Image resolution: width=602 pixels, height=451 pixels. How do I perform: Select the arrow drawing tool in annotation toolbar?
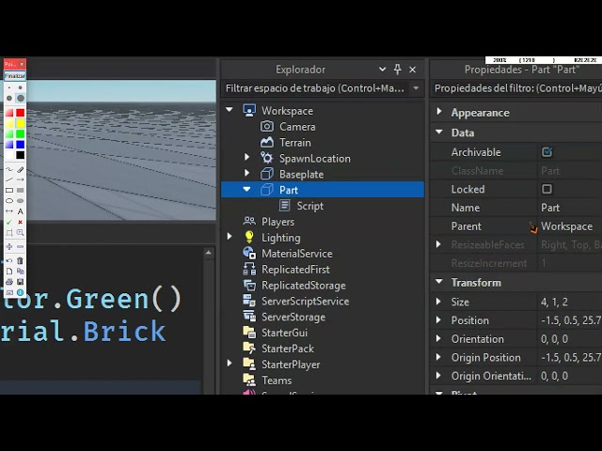(x=21, y=179)
